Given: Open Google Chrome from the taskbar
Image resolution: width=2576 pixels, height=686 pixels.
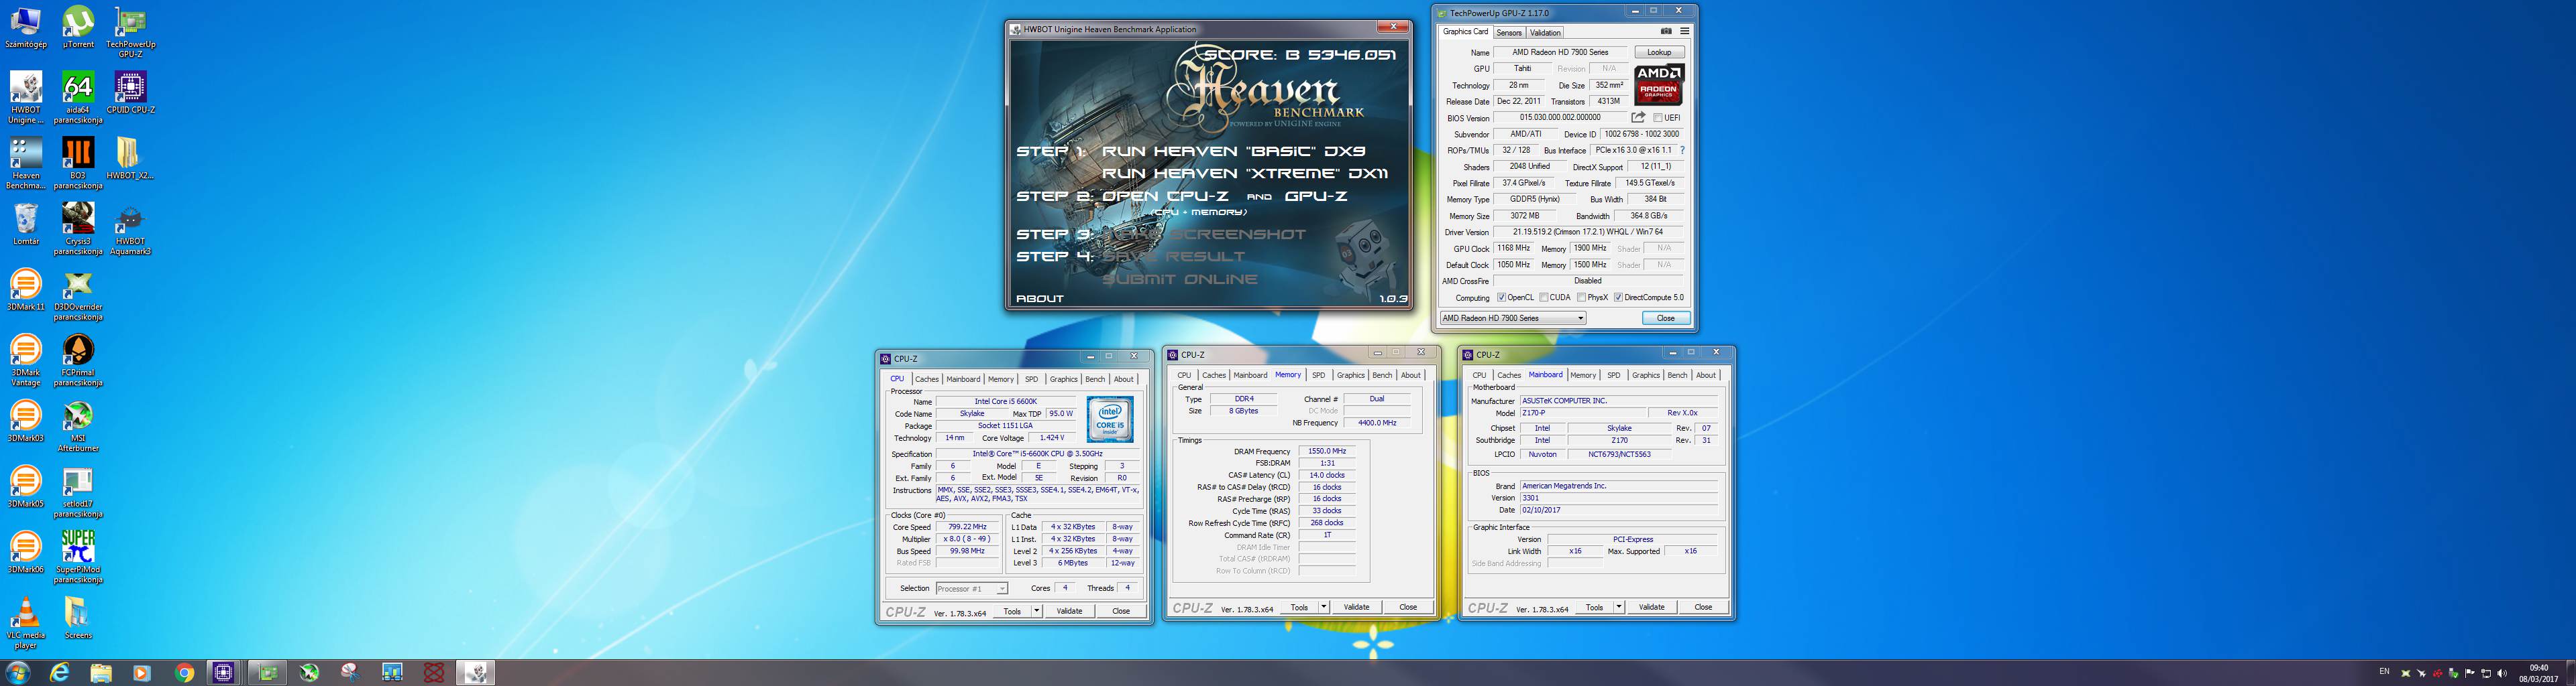Looking at the screenshot, I should point(184,673).
